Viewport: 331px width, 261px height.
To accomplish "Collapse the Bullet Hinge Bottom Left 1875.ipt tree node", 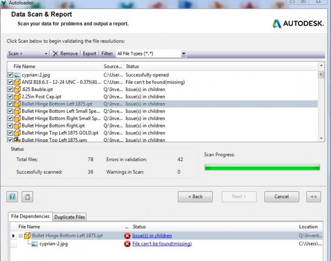I will click(x=20, y=236).
